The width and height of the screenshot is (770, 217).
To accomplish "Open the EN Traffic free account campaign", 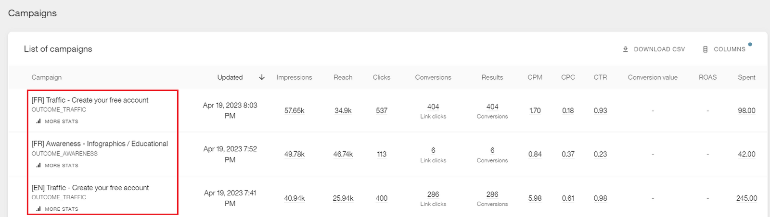I will [90, 188].
